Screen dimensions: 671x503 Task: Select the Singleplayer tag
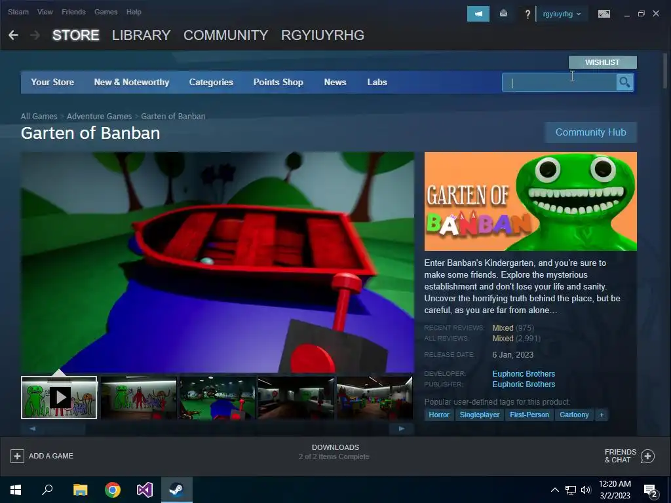click(x=479, y=415)
